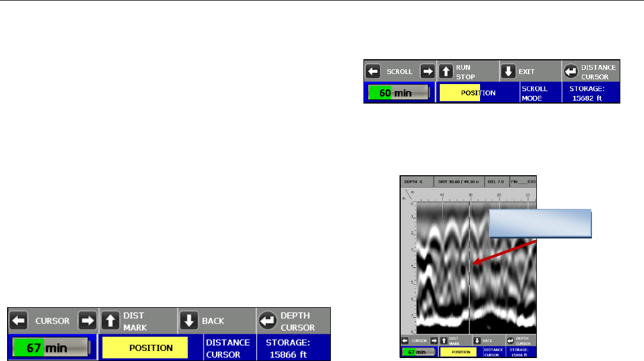This screenshot has height=361, width=644.
Task: Click the EXIT label
Action: coord(526,72)
